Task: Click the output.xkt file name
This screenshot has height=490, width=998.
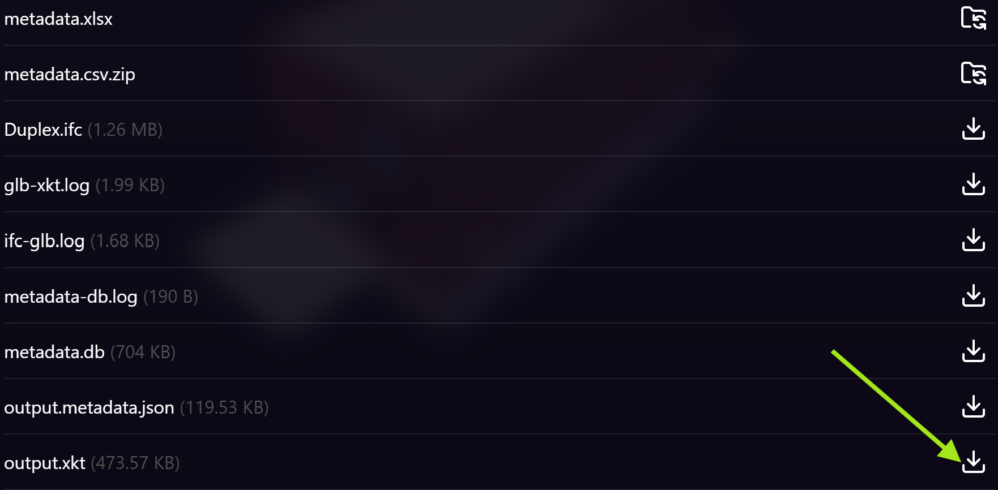Action: tap(45, 463)
